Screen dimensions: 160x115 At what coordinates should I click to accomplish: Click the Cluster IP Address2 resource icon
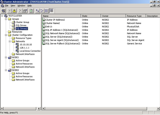(44, 20)
